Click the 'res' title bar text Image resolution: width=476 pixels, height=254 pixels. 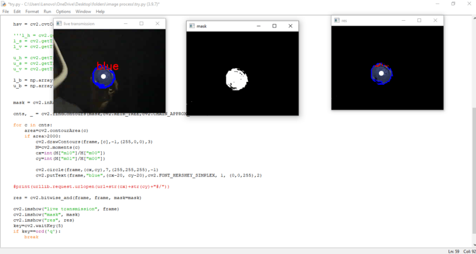point(344,21)
